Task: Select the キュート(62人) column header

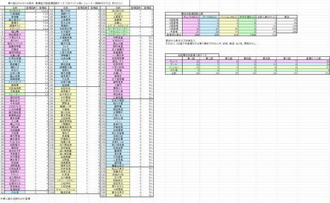Action: tap(191, 17)
